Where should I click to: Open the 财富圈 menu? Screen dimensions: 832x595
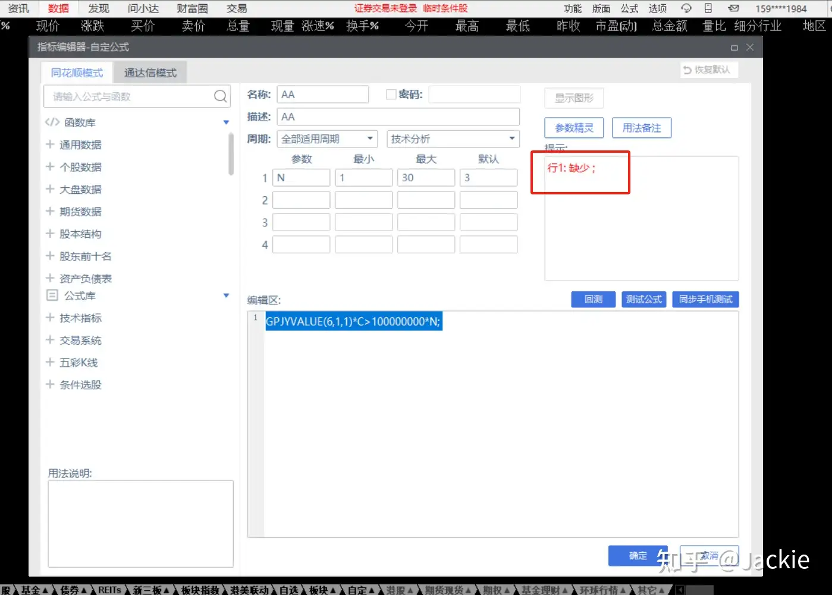point(192,8)
